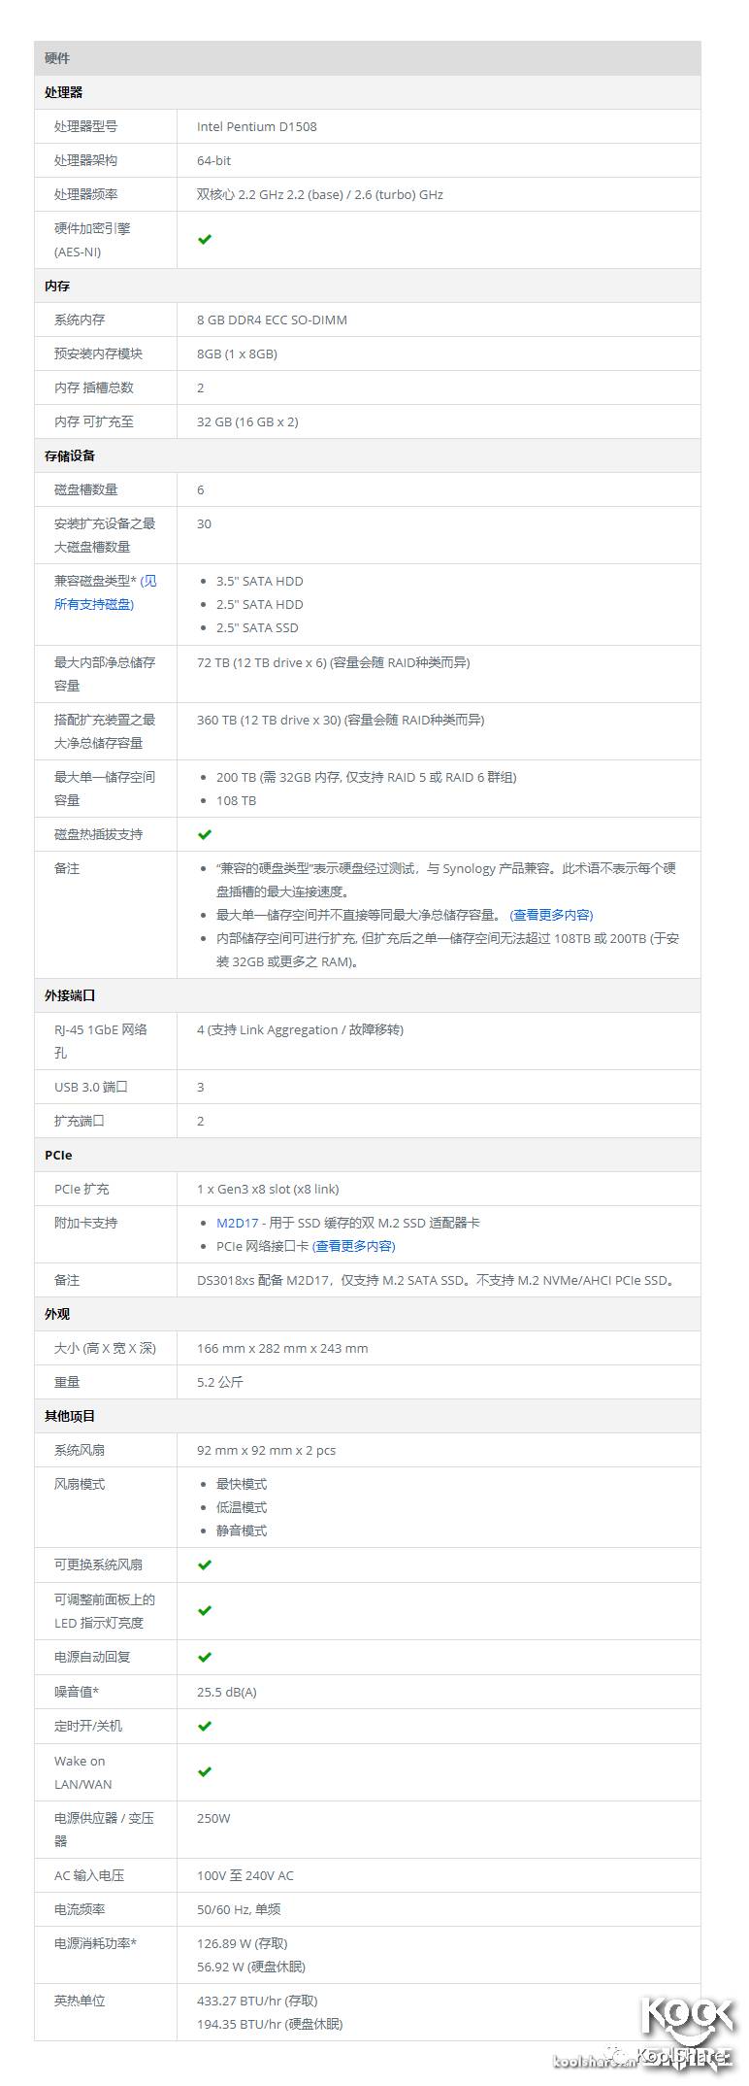Screen dimensions: 749x2086
Task: Select the 其他项目 subsection heading
Action: point(368,1416)
